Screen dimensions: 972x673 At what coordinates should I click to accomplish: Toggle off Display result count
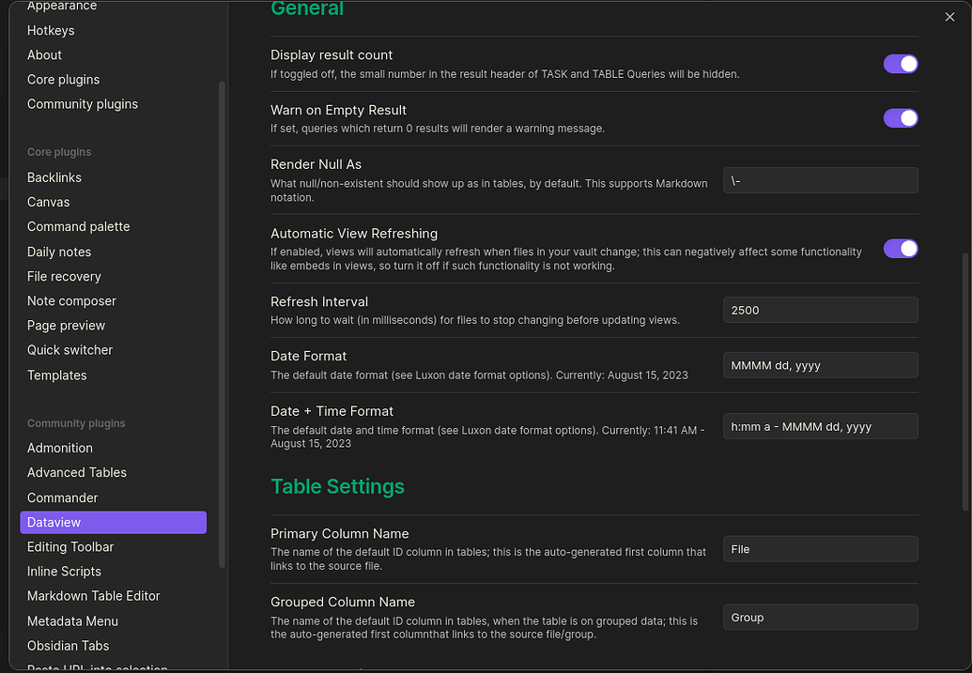[900, 64]
